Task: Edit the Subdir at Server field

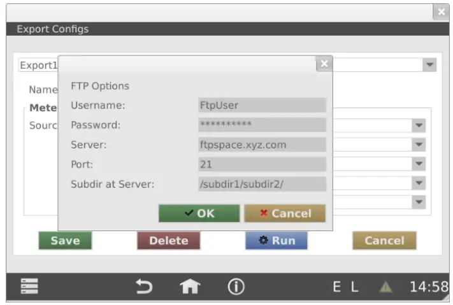Action: click(262, 184)
